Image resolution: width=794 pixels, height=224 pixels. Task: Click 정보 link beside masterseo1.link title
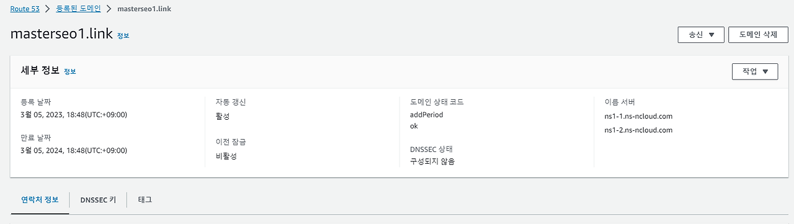(x=123, y=36)
